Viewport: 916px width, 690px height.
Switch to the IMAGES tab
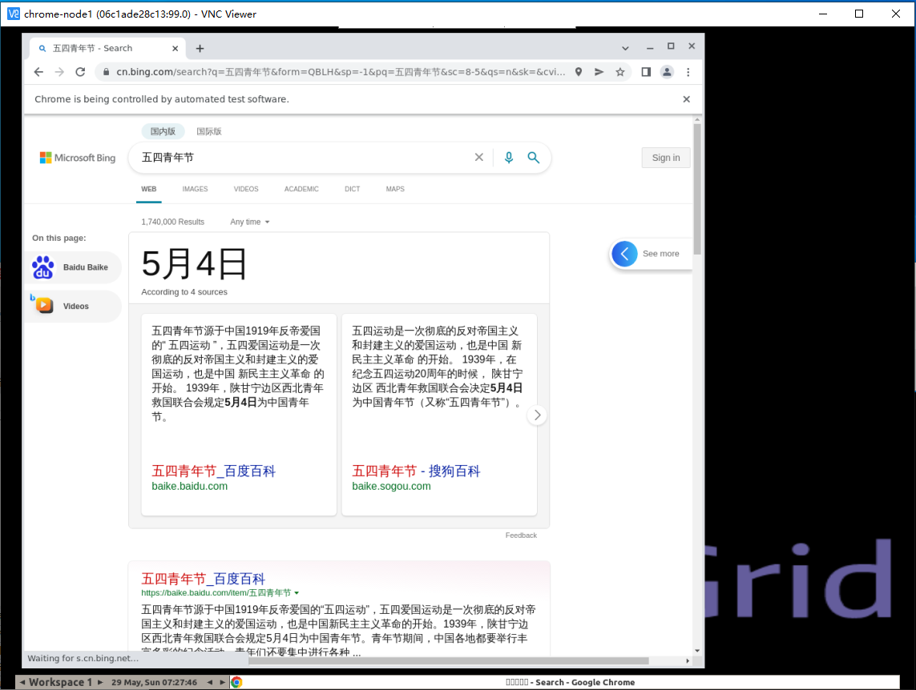195,189
